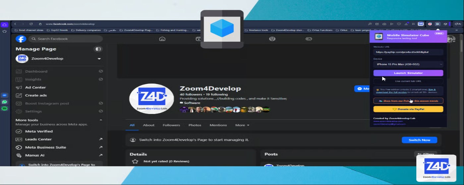Click the Facebook logo icon
The height and width of the screenshot is (185, 464).
21,39
